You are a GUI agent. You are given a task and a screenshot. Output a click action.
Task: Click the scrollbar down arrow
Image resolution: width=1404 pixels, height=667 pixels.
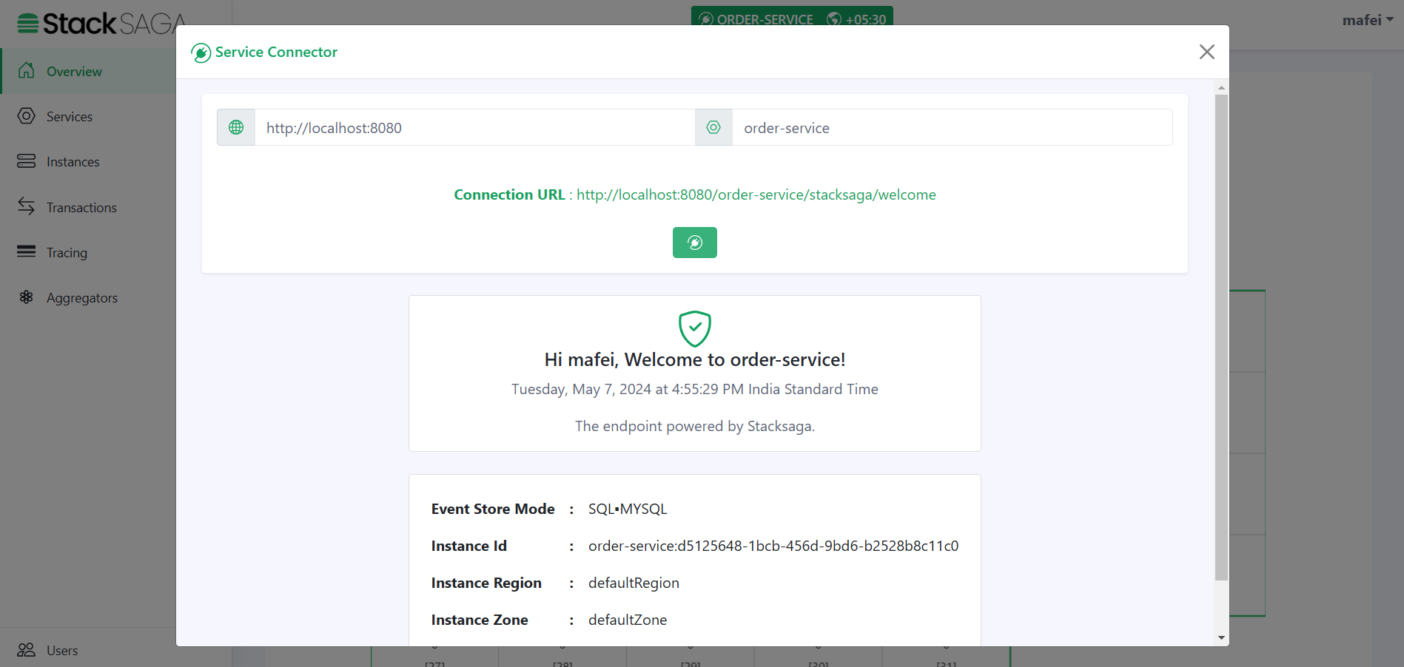(1221, 637)
